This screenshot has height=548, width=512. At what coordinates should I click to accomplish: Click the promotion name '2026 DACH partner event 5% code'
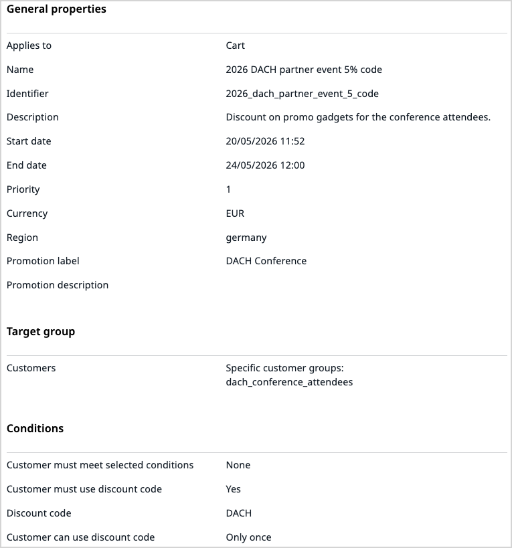point(304,70)
